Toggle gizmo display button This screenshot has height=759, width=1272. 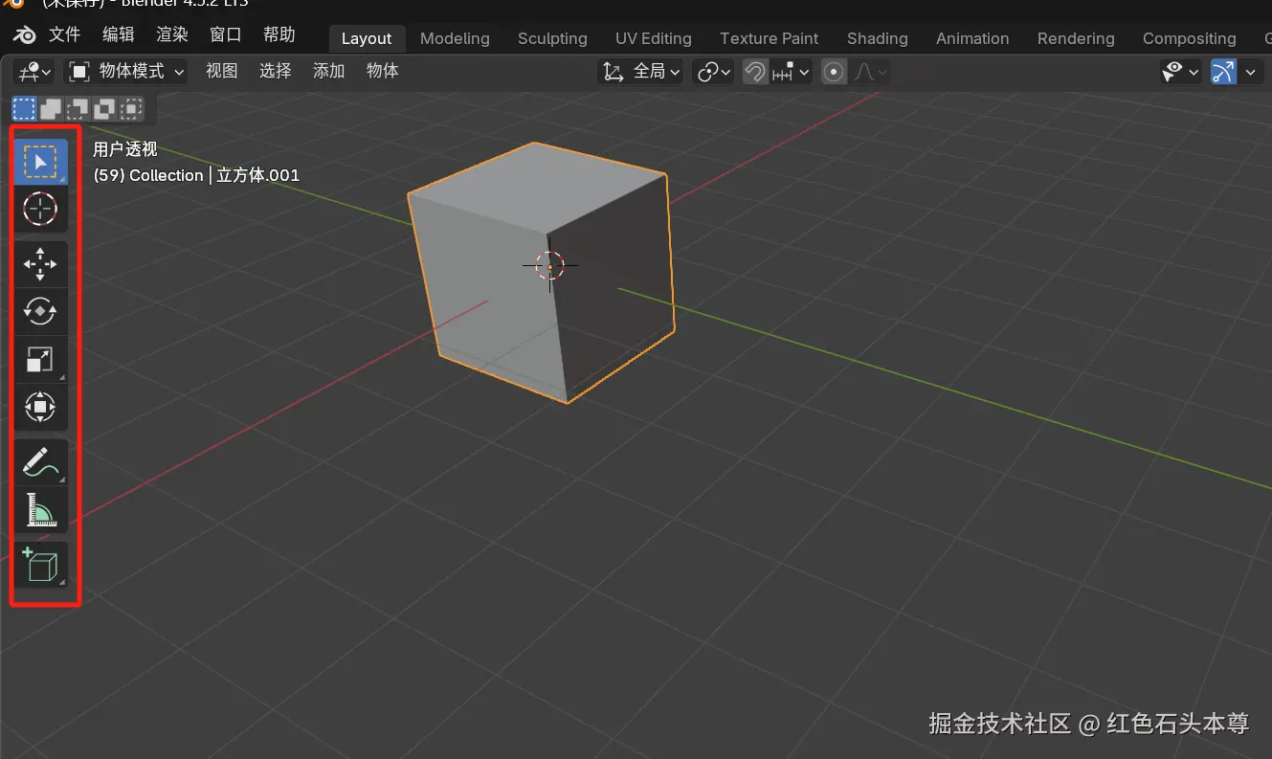pos(1223,72)
